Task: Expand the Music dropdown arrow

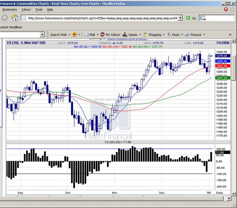Action: (x=182, y=35)
